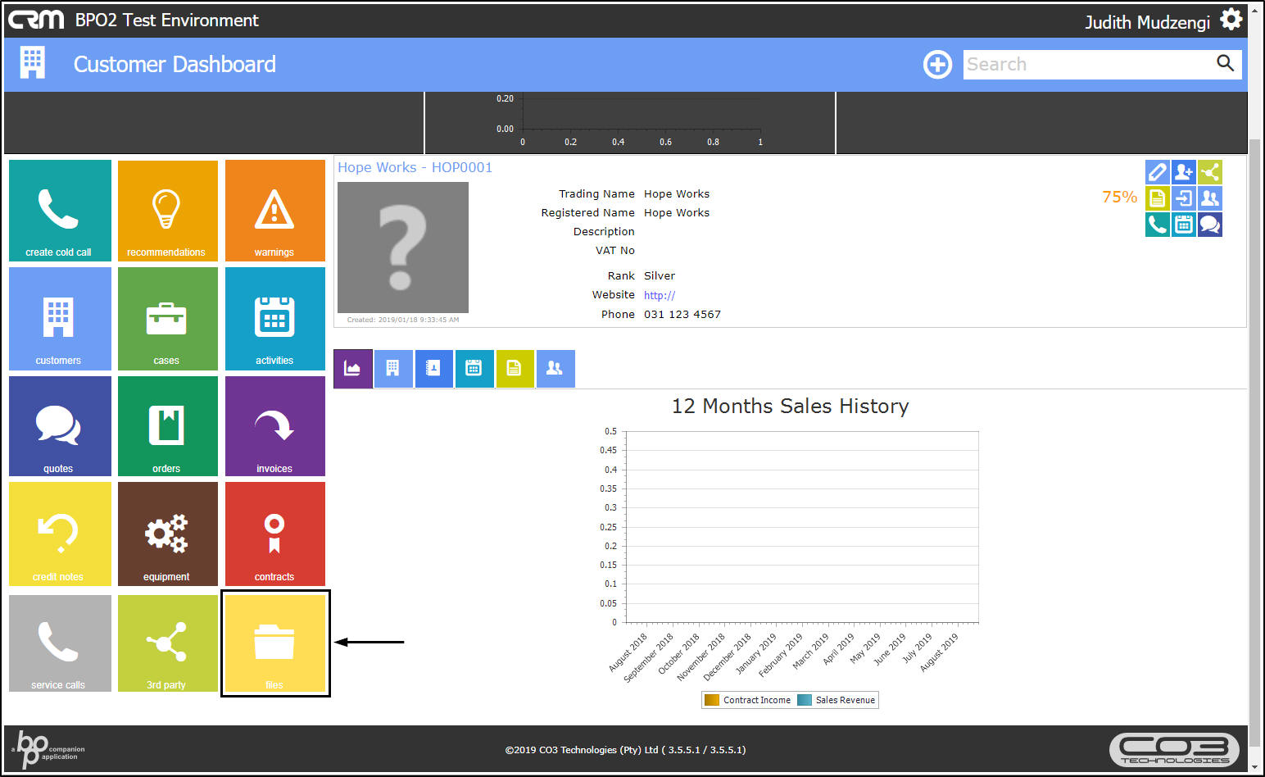The height and width of the screenshot is (777, 1265).
Task: Switch to the contact book tab
Action: pyautogui.click(x=434, y=369)
